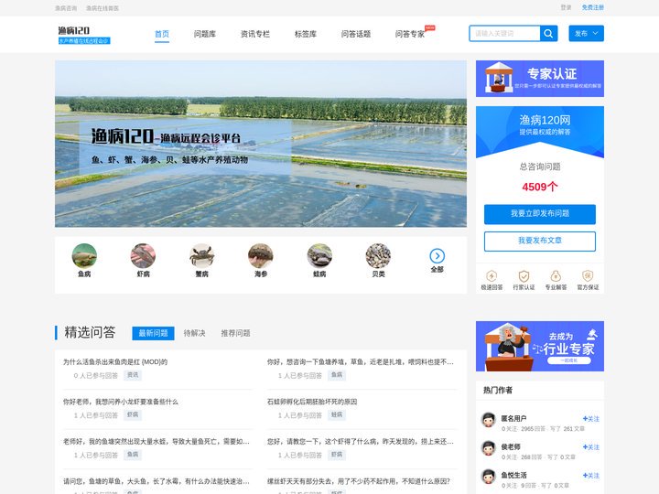The height and width of the screenshot is (494, 659).
Task: Click the avatar of 匿名用户
Action: tap(489, 420)
